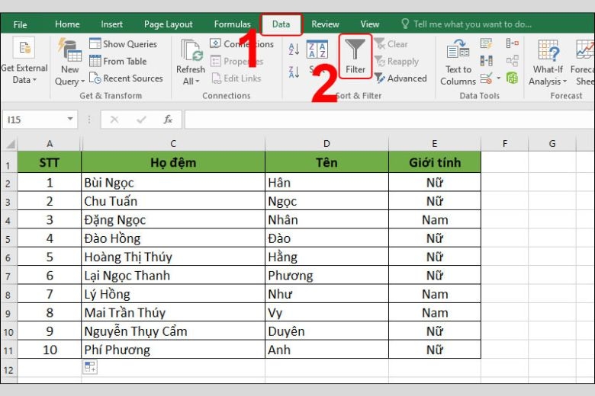
Task: Click From Table
Action: [x=118, y=61]
